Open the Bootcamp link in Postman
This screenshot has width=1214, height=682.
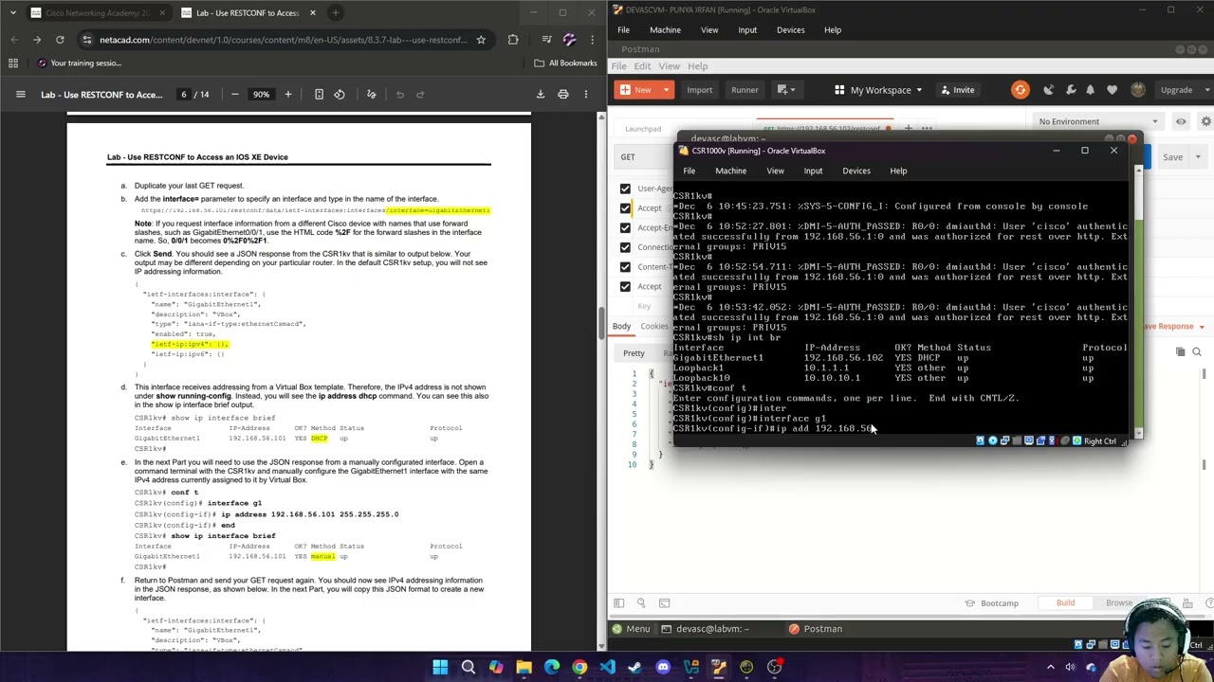point(992,603)
